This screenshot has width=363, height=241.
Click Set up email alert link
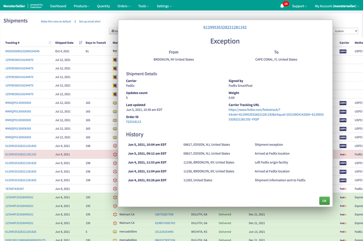(90, 21)
